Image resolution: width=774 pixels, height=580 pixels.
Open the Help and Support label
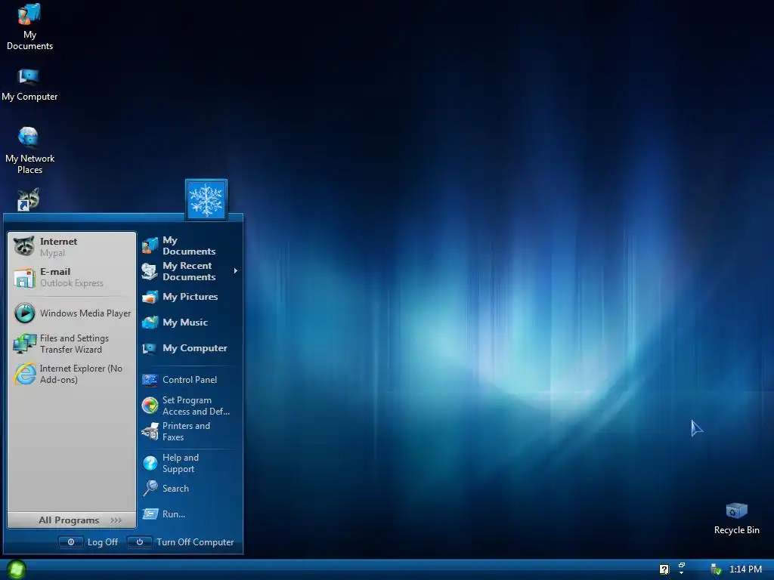(x=181, y=463)
